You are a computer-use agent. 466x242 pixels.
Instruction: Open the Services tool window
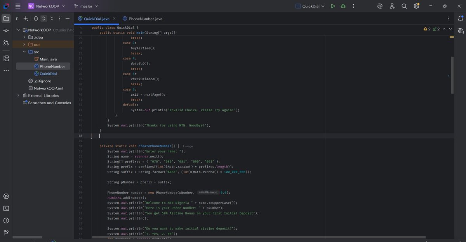click(x=6, y=196)
